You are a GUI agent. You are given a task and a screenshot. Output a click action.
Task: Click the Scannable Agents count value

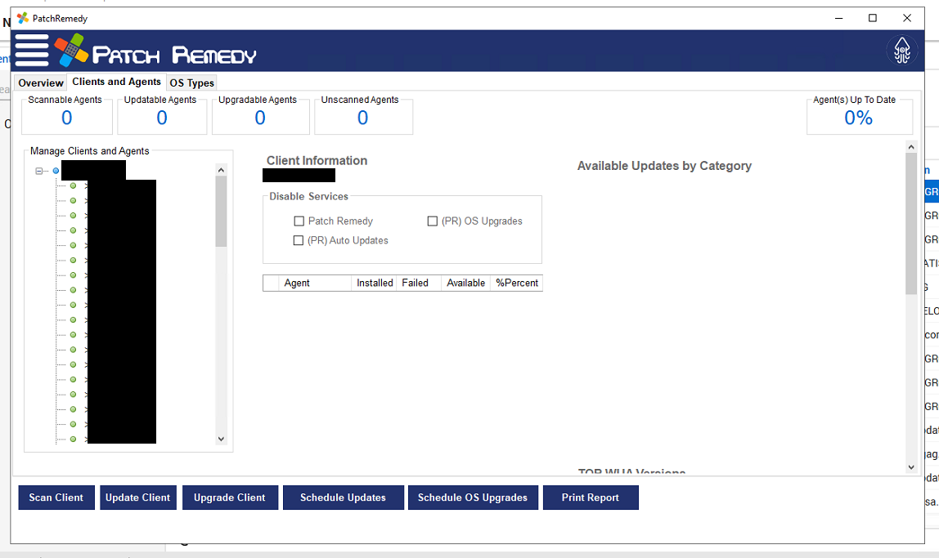[x=66, y=118]
